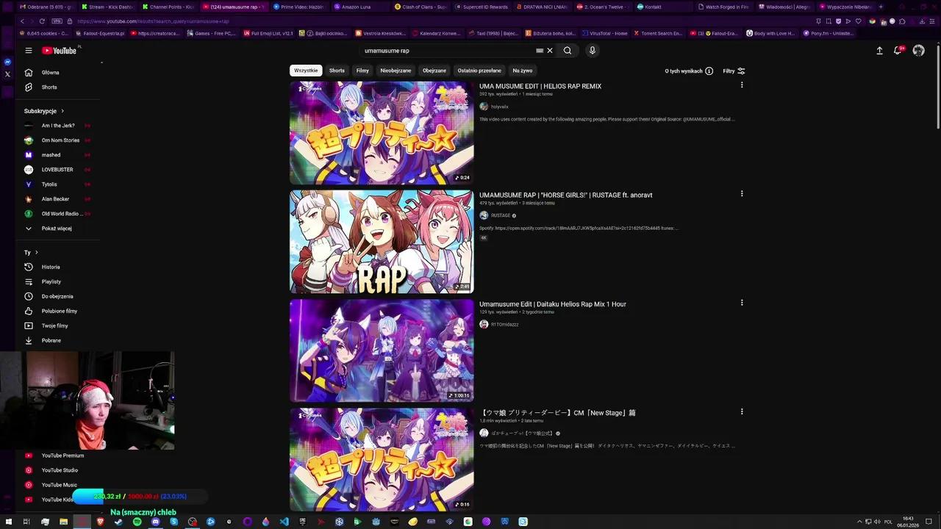The height and width of the screenshot is (529, 941).
Task: Open the more-options menu for the RUSTAGE rap video
Action: pyautogui.click(x=741, y=194)
